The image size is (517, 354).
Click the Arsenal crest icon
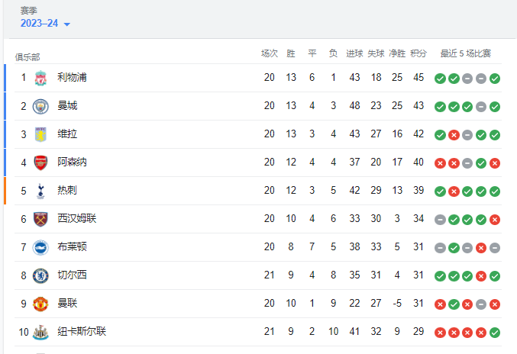pyautogui.click(x=40, y=163)
